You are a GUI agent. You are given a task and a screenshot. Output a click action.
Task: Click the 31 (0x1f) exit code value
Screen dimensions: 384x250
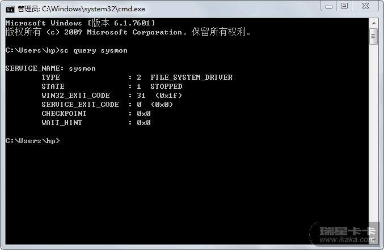click(x=159, y=96)
